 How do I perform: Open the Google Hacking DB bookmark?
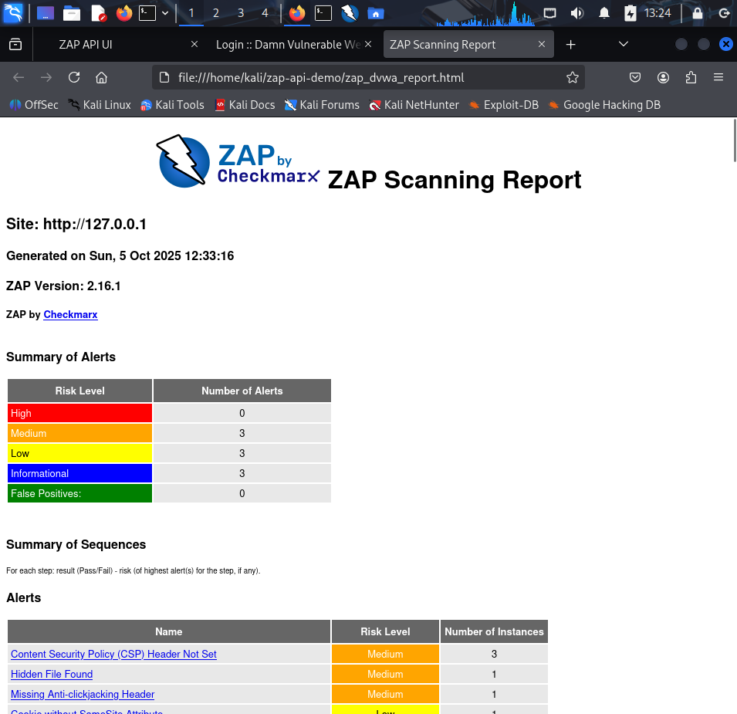coord(604,105)
